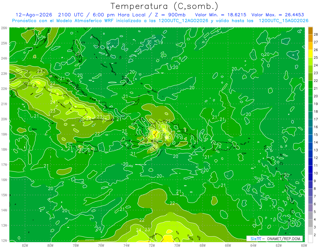The height and width of the screenshot is (249, 323).
Task: Click the 70W longitude axis label
Action: coord(177,245)
